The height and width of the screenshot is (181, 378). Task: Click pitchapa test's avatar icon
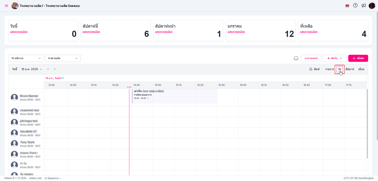14,122
